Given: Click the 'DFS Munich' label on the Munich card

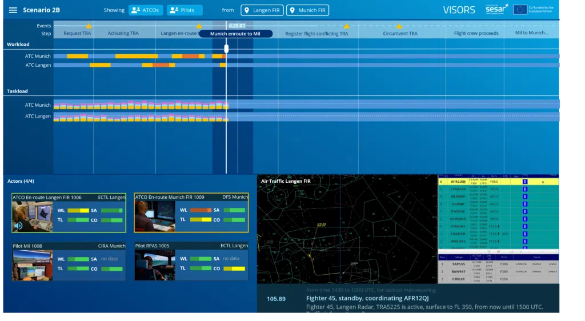Looking at the screenshot, I should click(x=235, y=197).
